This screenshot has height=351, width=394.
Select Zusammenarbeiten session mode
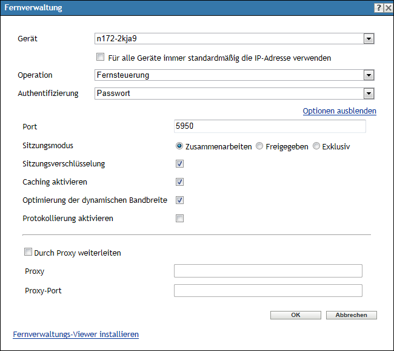pyautogui.click(x=179, y=146)
